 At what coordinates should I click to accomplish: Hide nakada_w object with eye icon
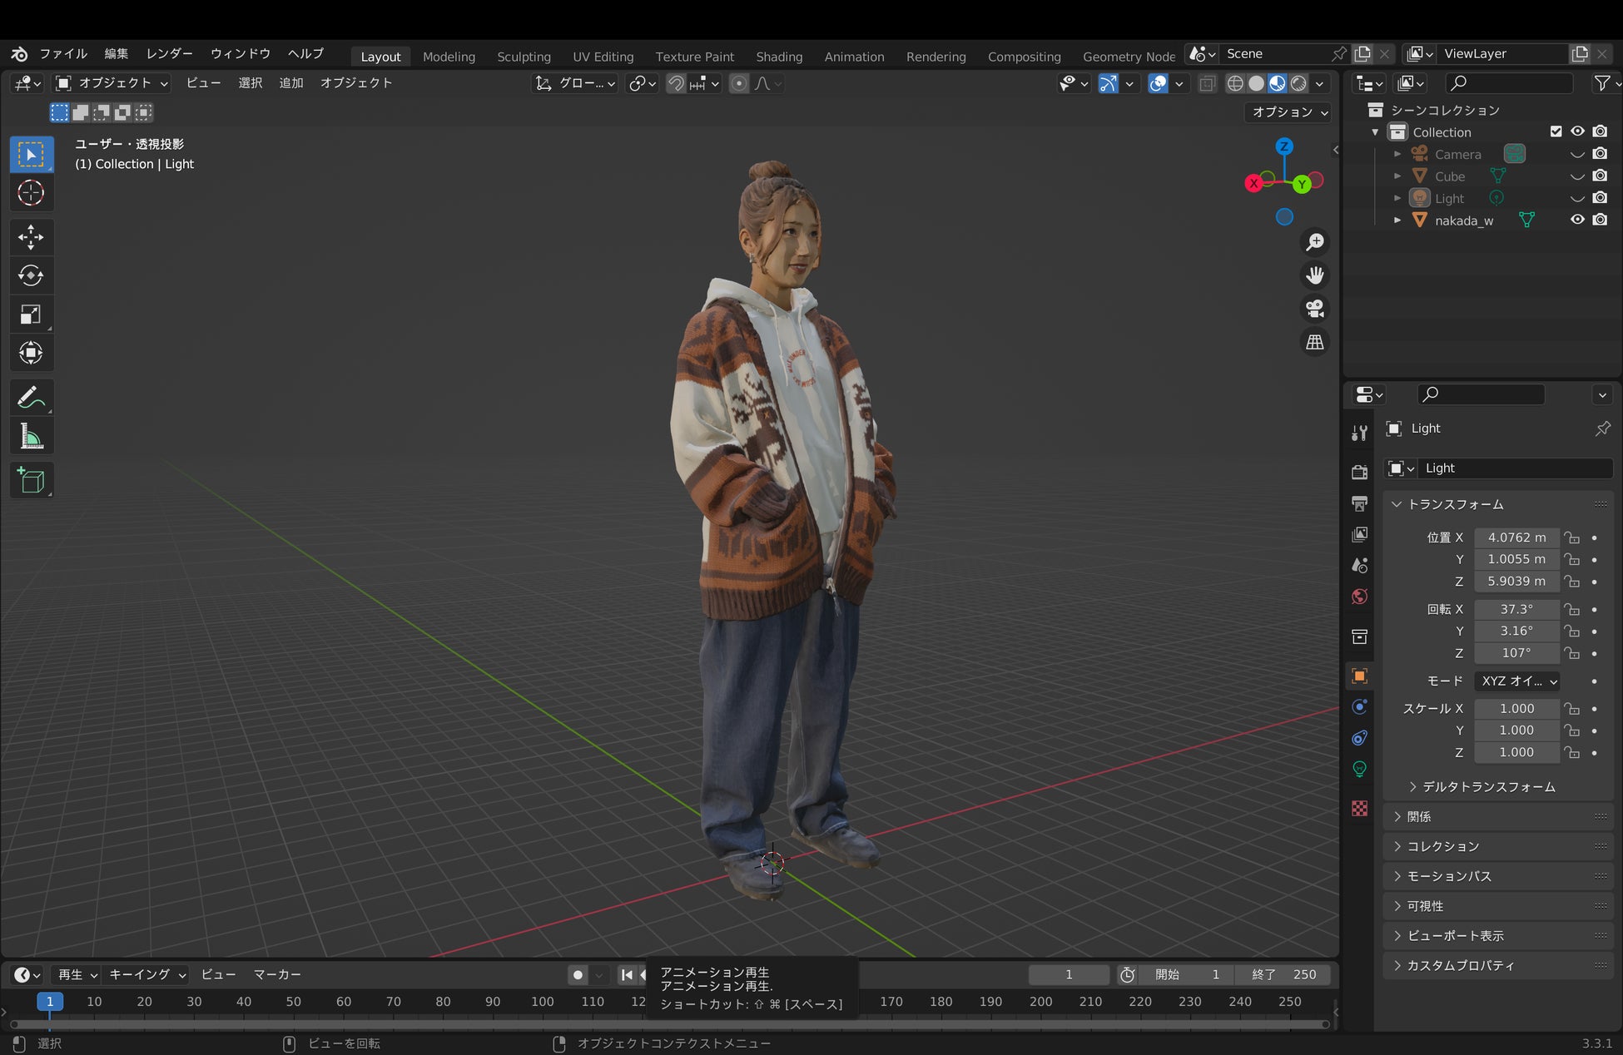coord(1576,220)
